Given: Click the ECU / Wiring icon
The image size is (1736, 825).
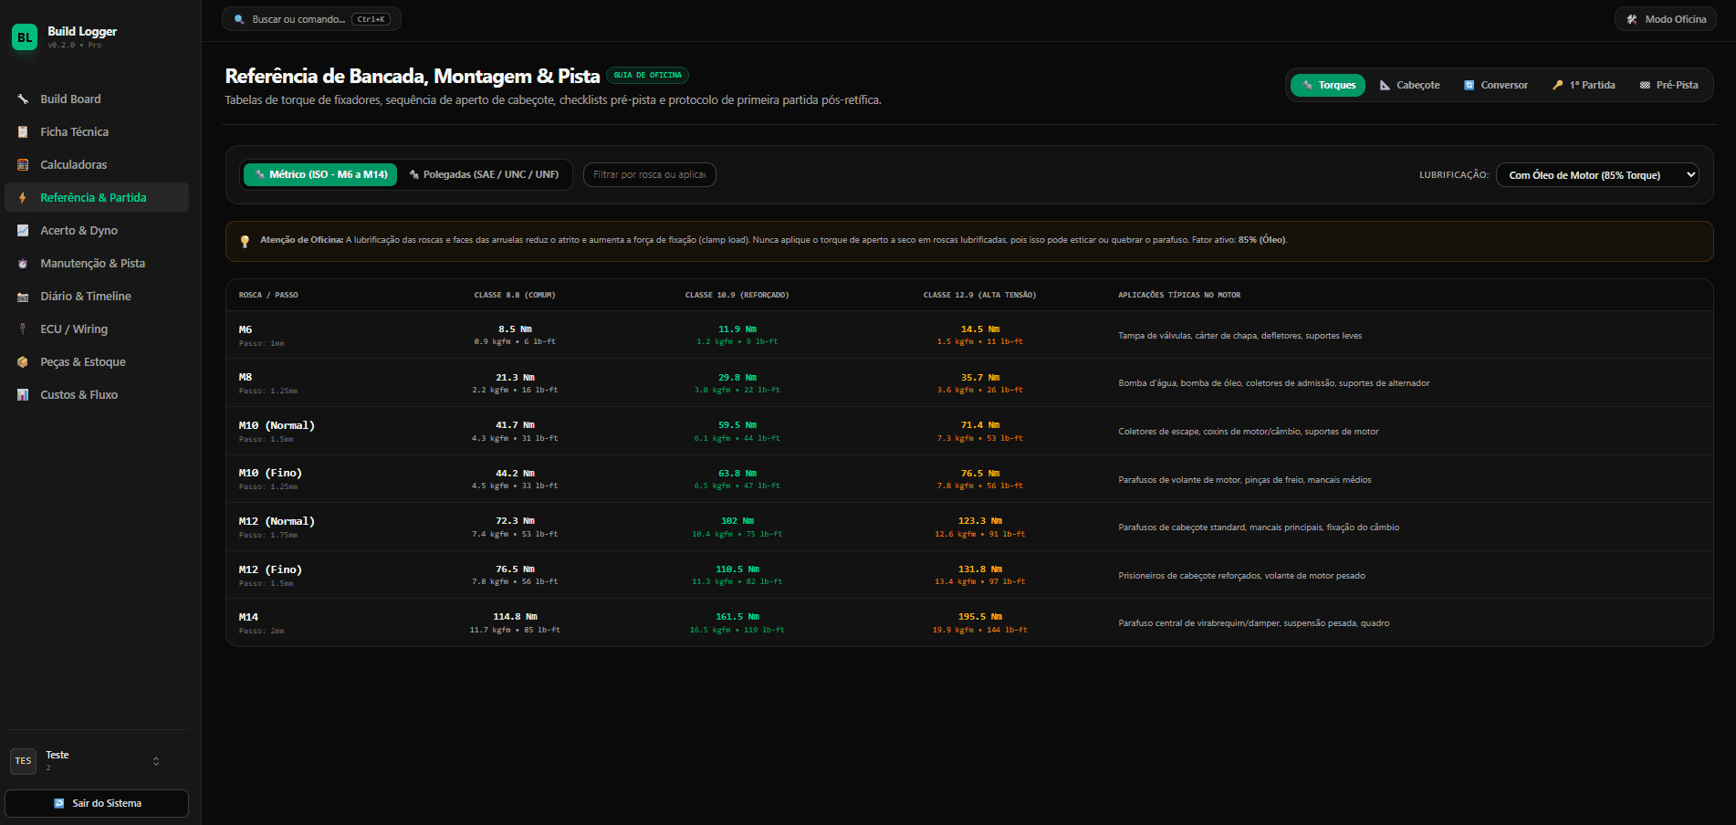Looking at the screenshot, I should (23, 329).
